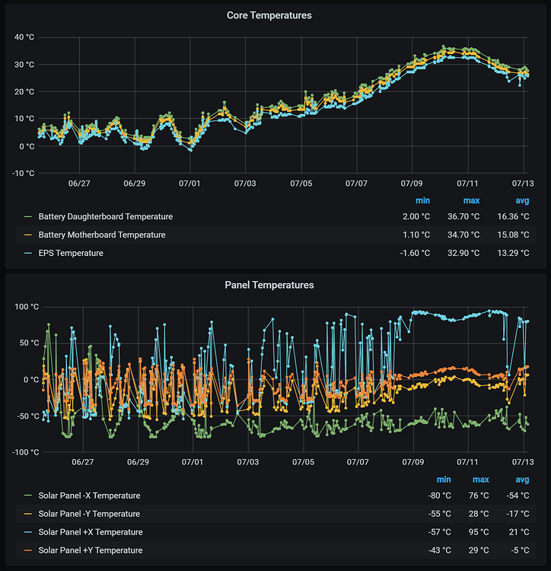The image size is (551, 571).
Task: Sort Core Temperatures legend by min column
Action: click(x=422, y=201)
